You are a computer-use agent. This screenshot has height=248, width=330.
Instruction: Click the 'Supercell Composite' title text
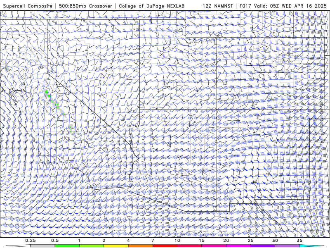tap(28, 6)
